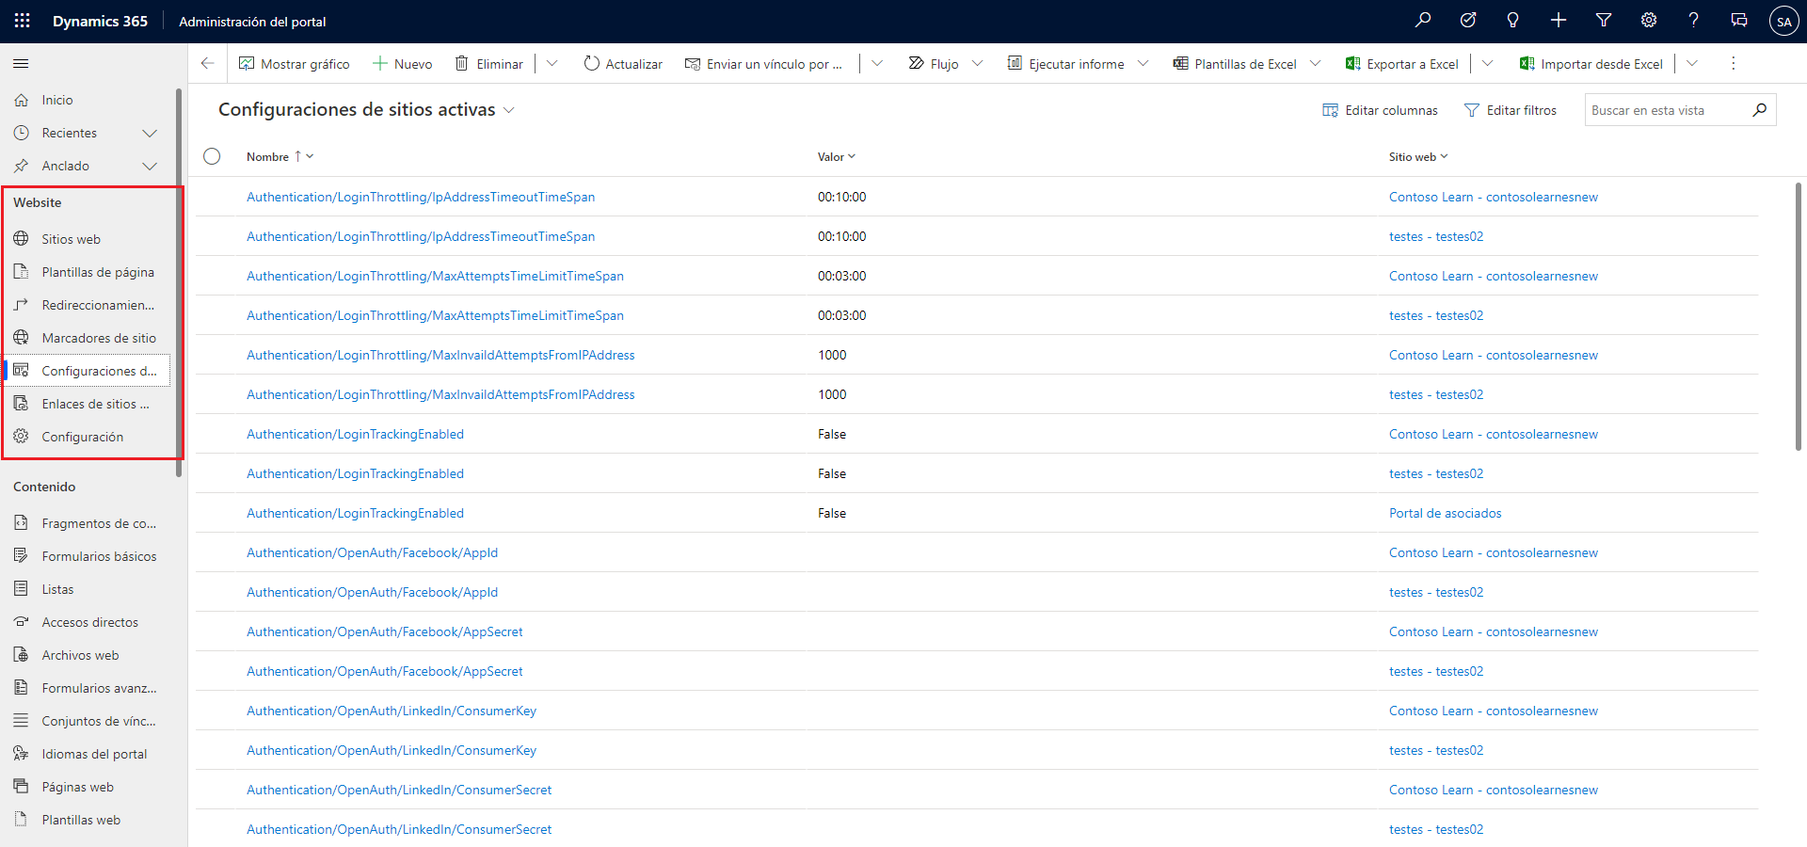Collapse the sidebar with hamburger icon
The height and width of the screenshot is (847, 1807).
[21, 64]
